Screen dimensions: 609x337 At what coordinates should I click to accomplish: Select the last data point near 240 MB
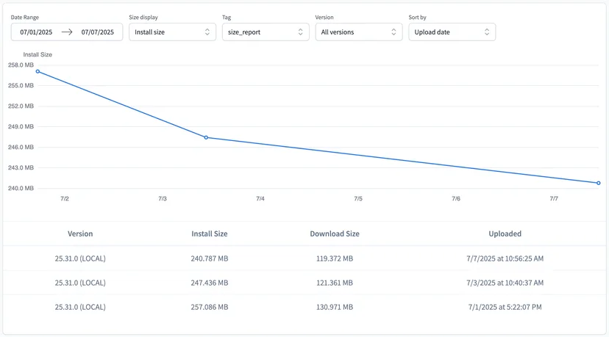(599, 183)
